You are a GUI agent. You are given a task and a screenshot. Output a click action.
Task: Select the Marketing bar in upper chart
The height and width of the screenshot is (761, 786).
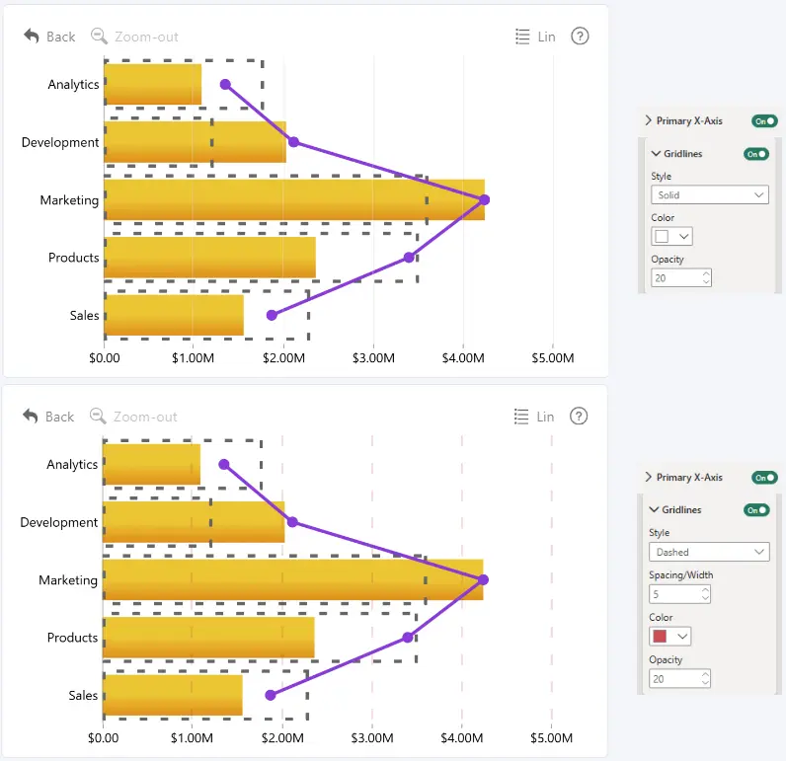(x=294, y=200)
